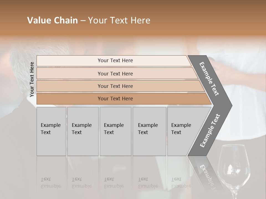This screenshot has width=266, height=199.
Task: Click the lower "Example Text" on the chevron
Action: pos(210,130)
